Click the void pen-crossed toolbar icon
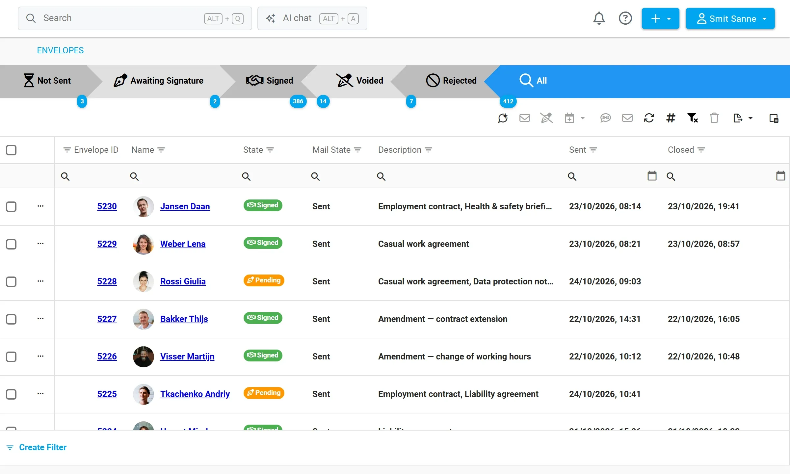790x474 pixels. (546, 118)
